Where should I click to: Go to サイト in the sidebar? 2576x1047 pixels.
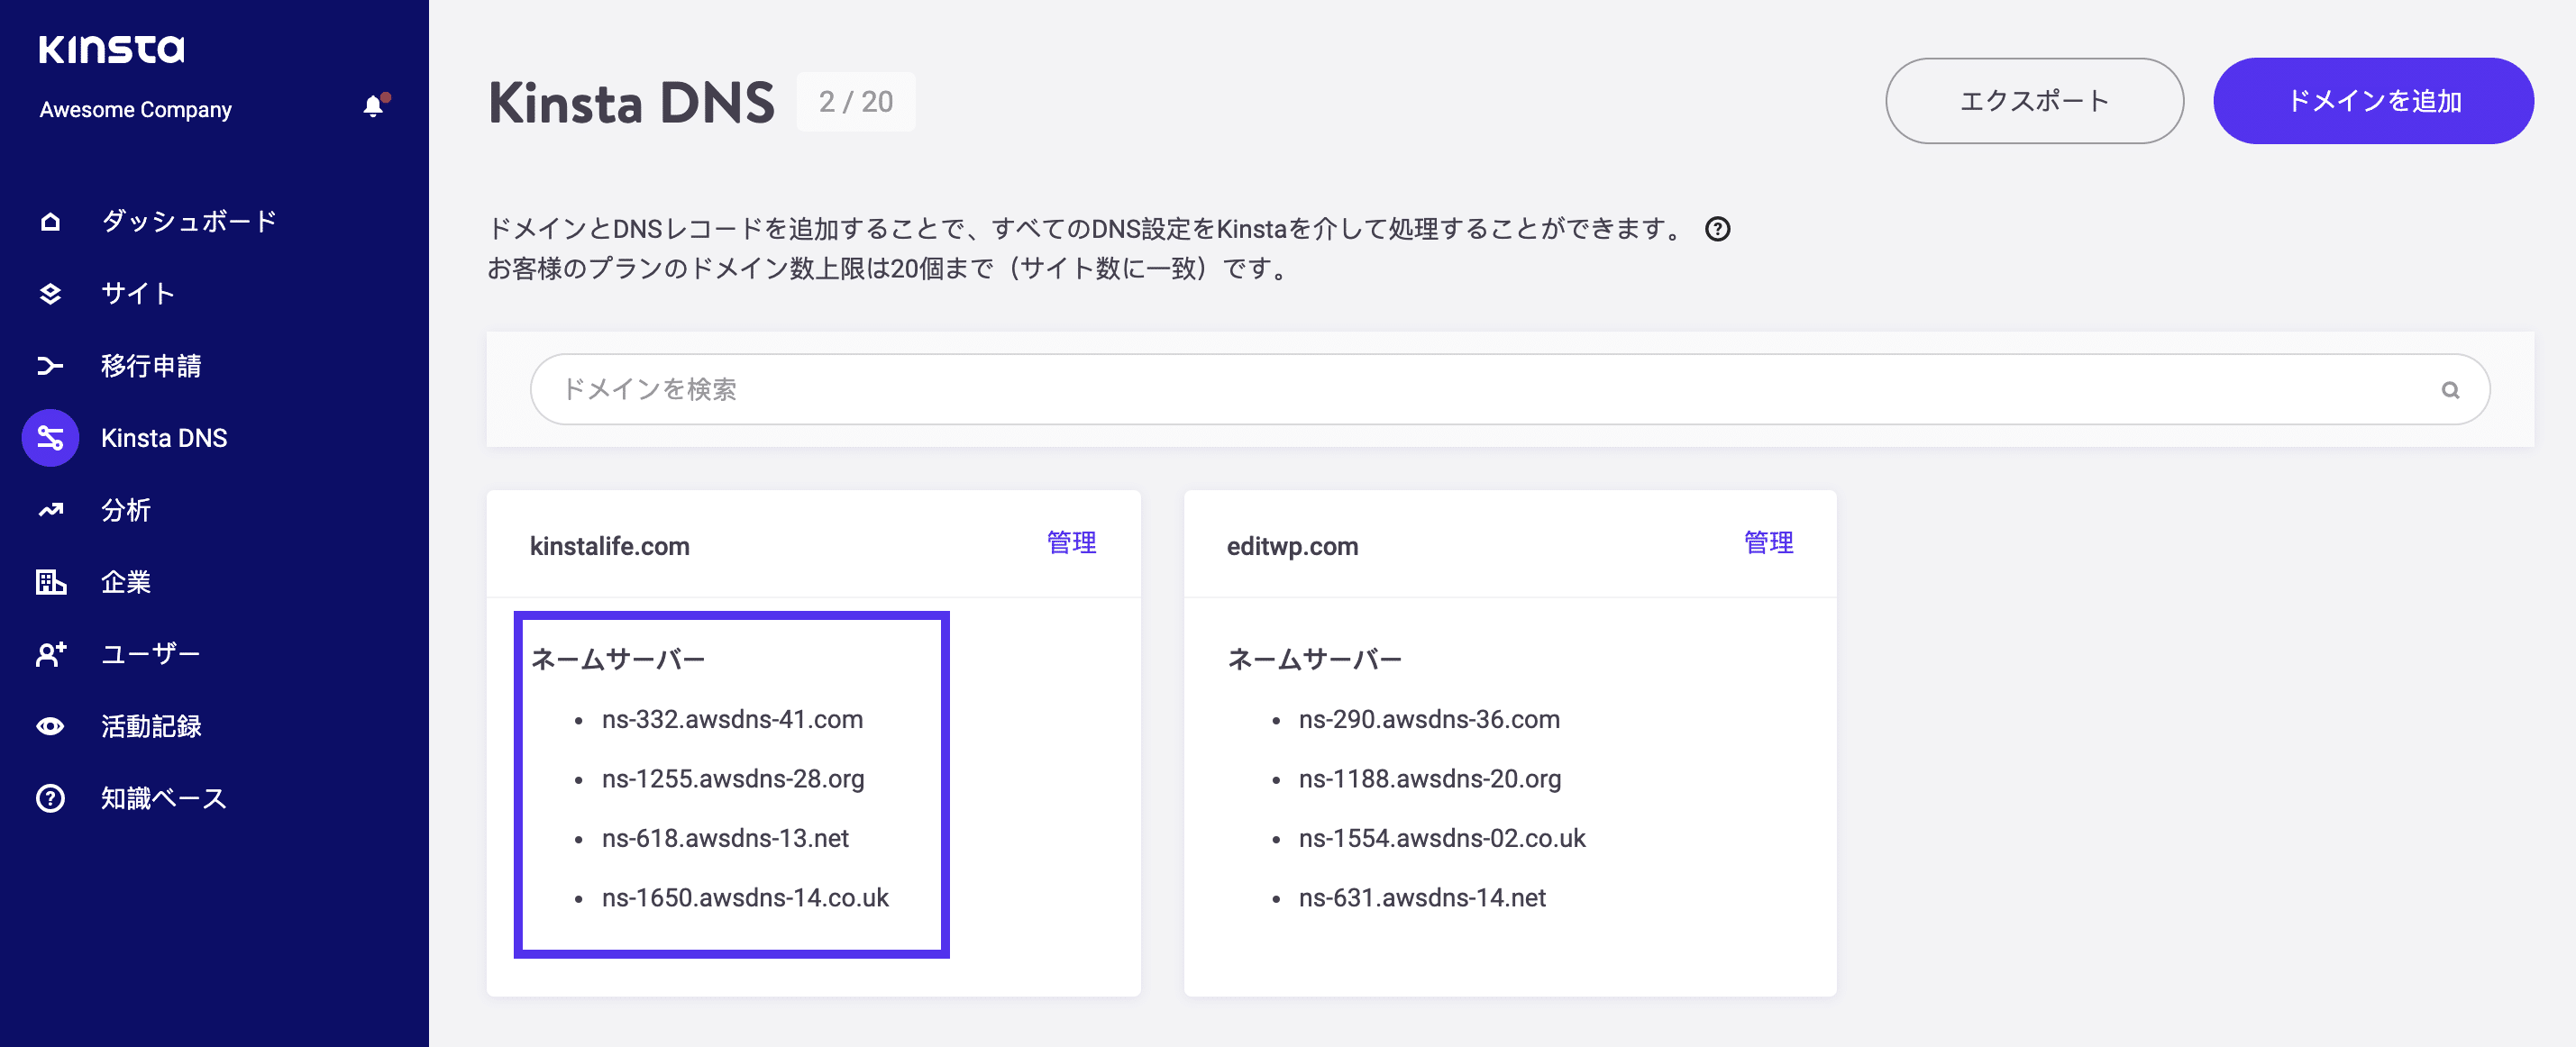click(x=138, y=294)
